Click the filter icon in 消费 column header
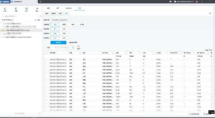The width and height of the screenshot is (215, 118). [126, 53]
